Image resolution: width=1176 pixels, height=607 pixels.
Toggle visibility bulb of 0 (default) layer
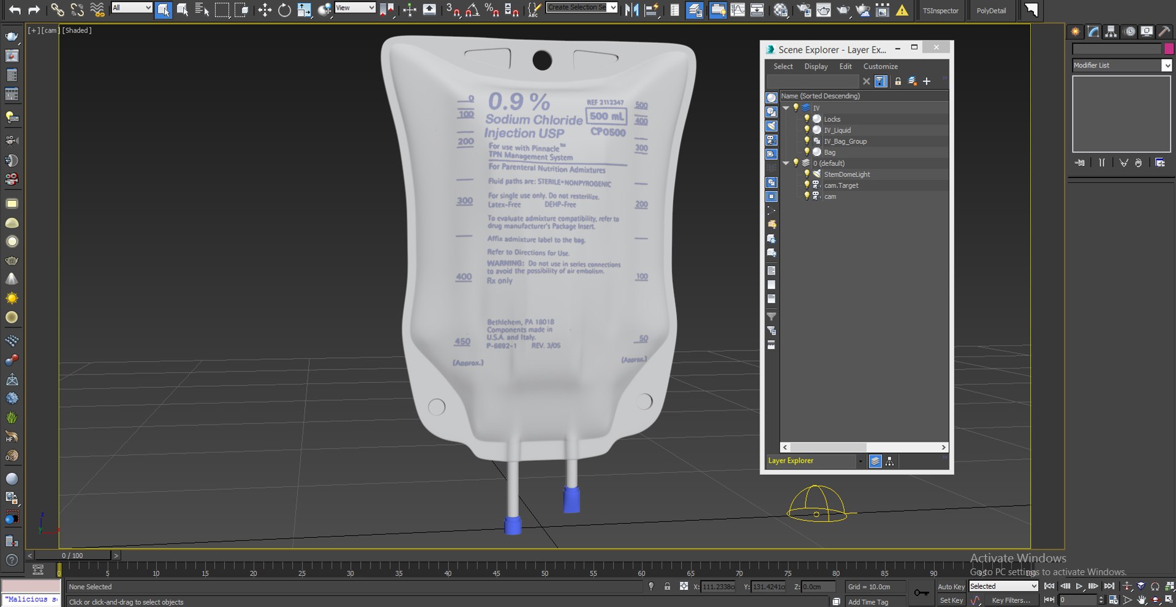point(796,163)
